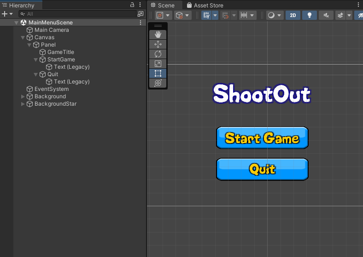Open Hierarchy panel kebab options menu
Image resolution: width=363 pixels, height=257 pixels.
coord(140,5)
